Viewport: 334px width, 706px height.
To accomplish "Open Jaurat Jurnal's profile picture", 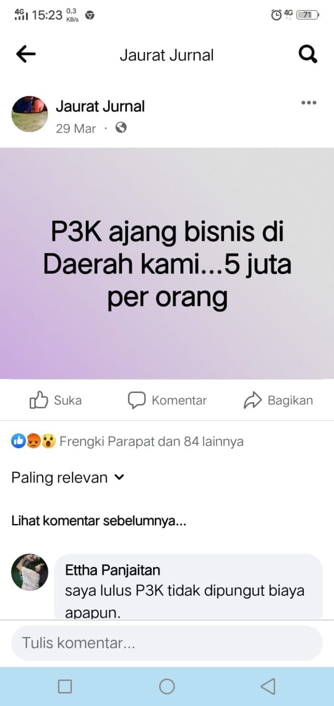I will tap(30, 114).
